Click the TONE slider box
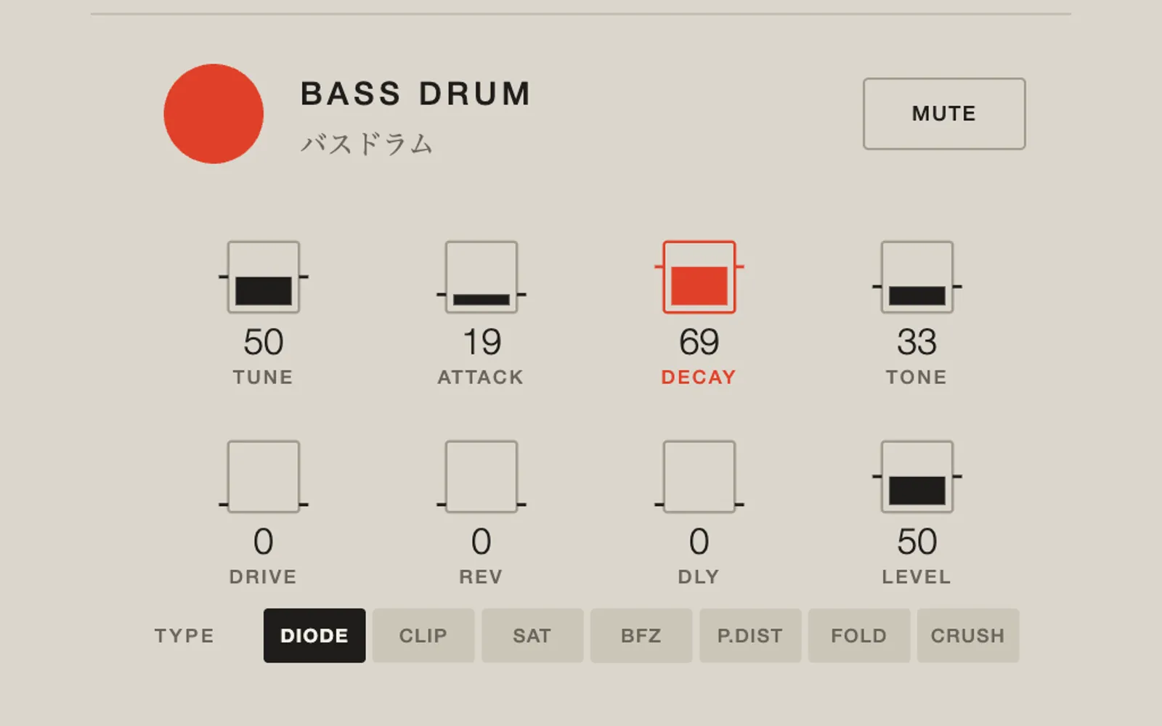This screenshot has width=1162, height=726. (917, 277)
